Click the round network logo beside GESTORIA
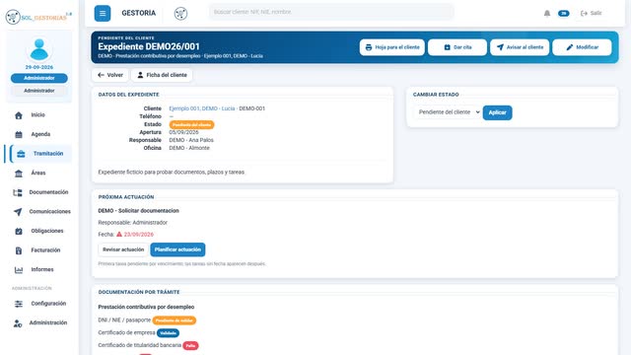631x355 pixels. coord(180,13)
